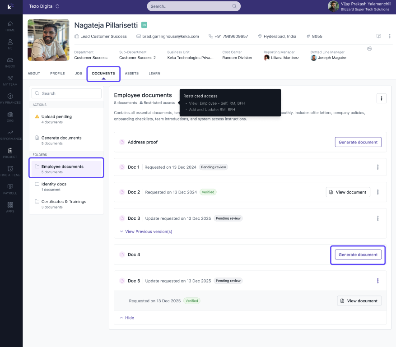Screen dimensions: 396x347
Task: Open Time Attend sidebar icon
Action: (x=10, y=171)
